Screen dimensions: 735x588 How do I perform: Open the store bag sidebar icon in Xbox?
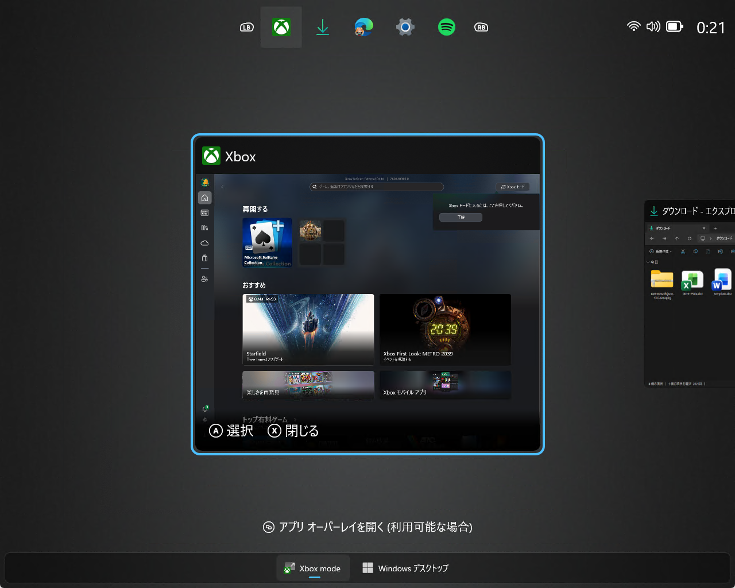pos(204,258)
